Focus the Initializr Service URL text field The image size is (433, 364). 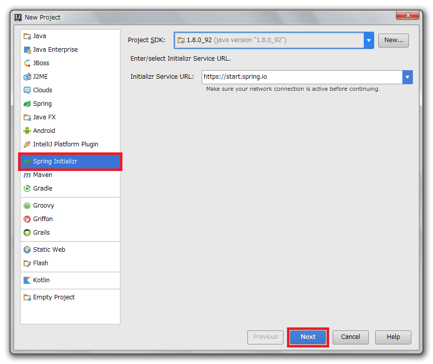(302, 77)
